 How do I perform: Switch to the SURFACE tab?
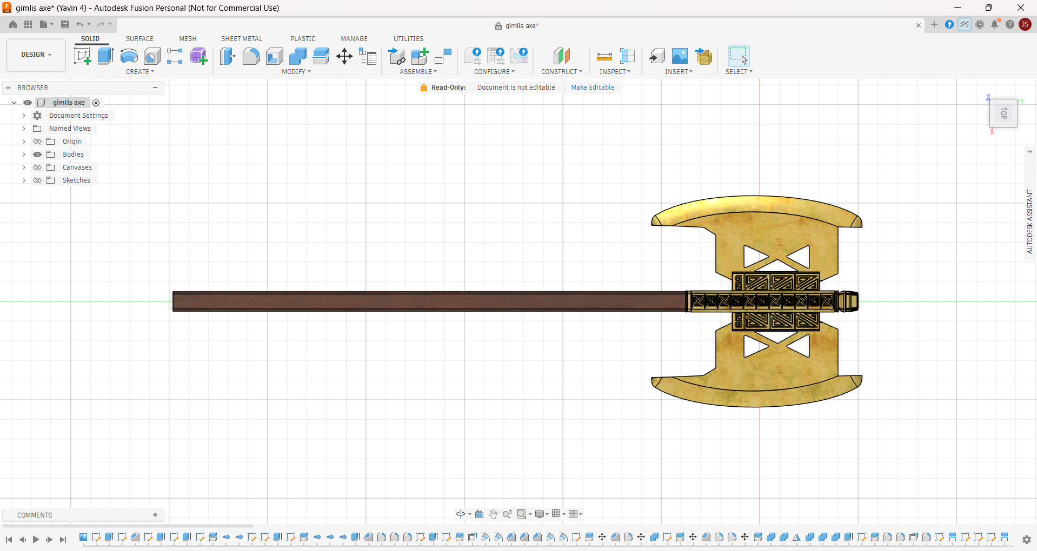(x=139, y=39)
